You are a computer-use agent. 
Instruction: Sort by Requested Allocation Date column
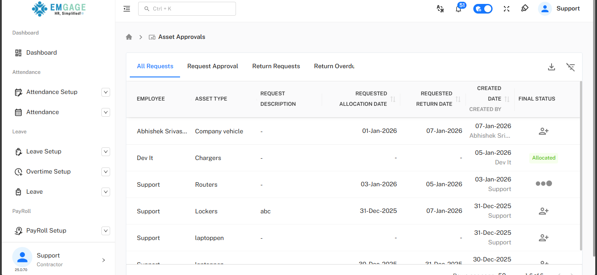coord(392,99)
